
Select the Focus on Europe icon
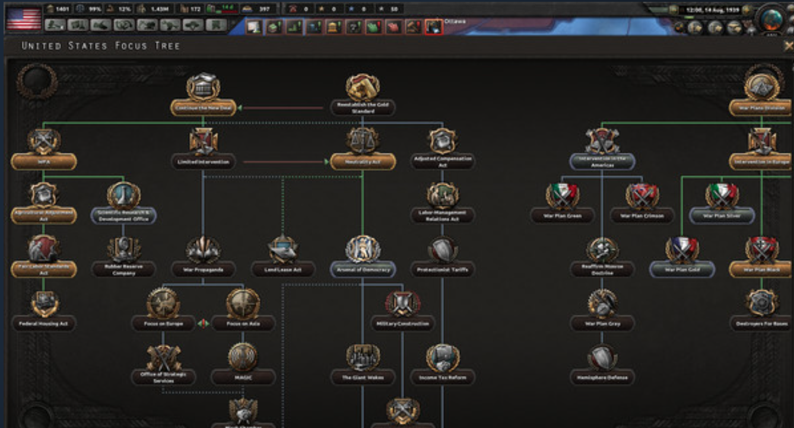[163, 304]
